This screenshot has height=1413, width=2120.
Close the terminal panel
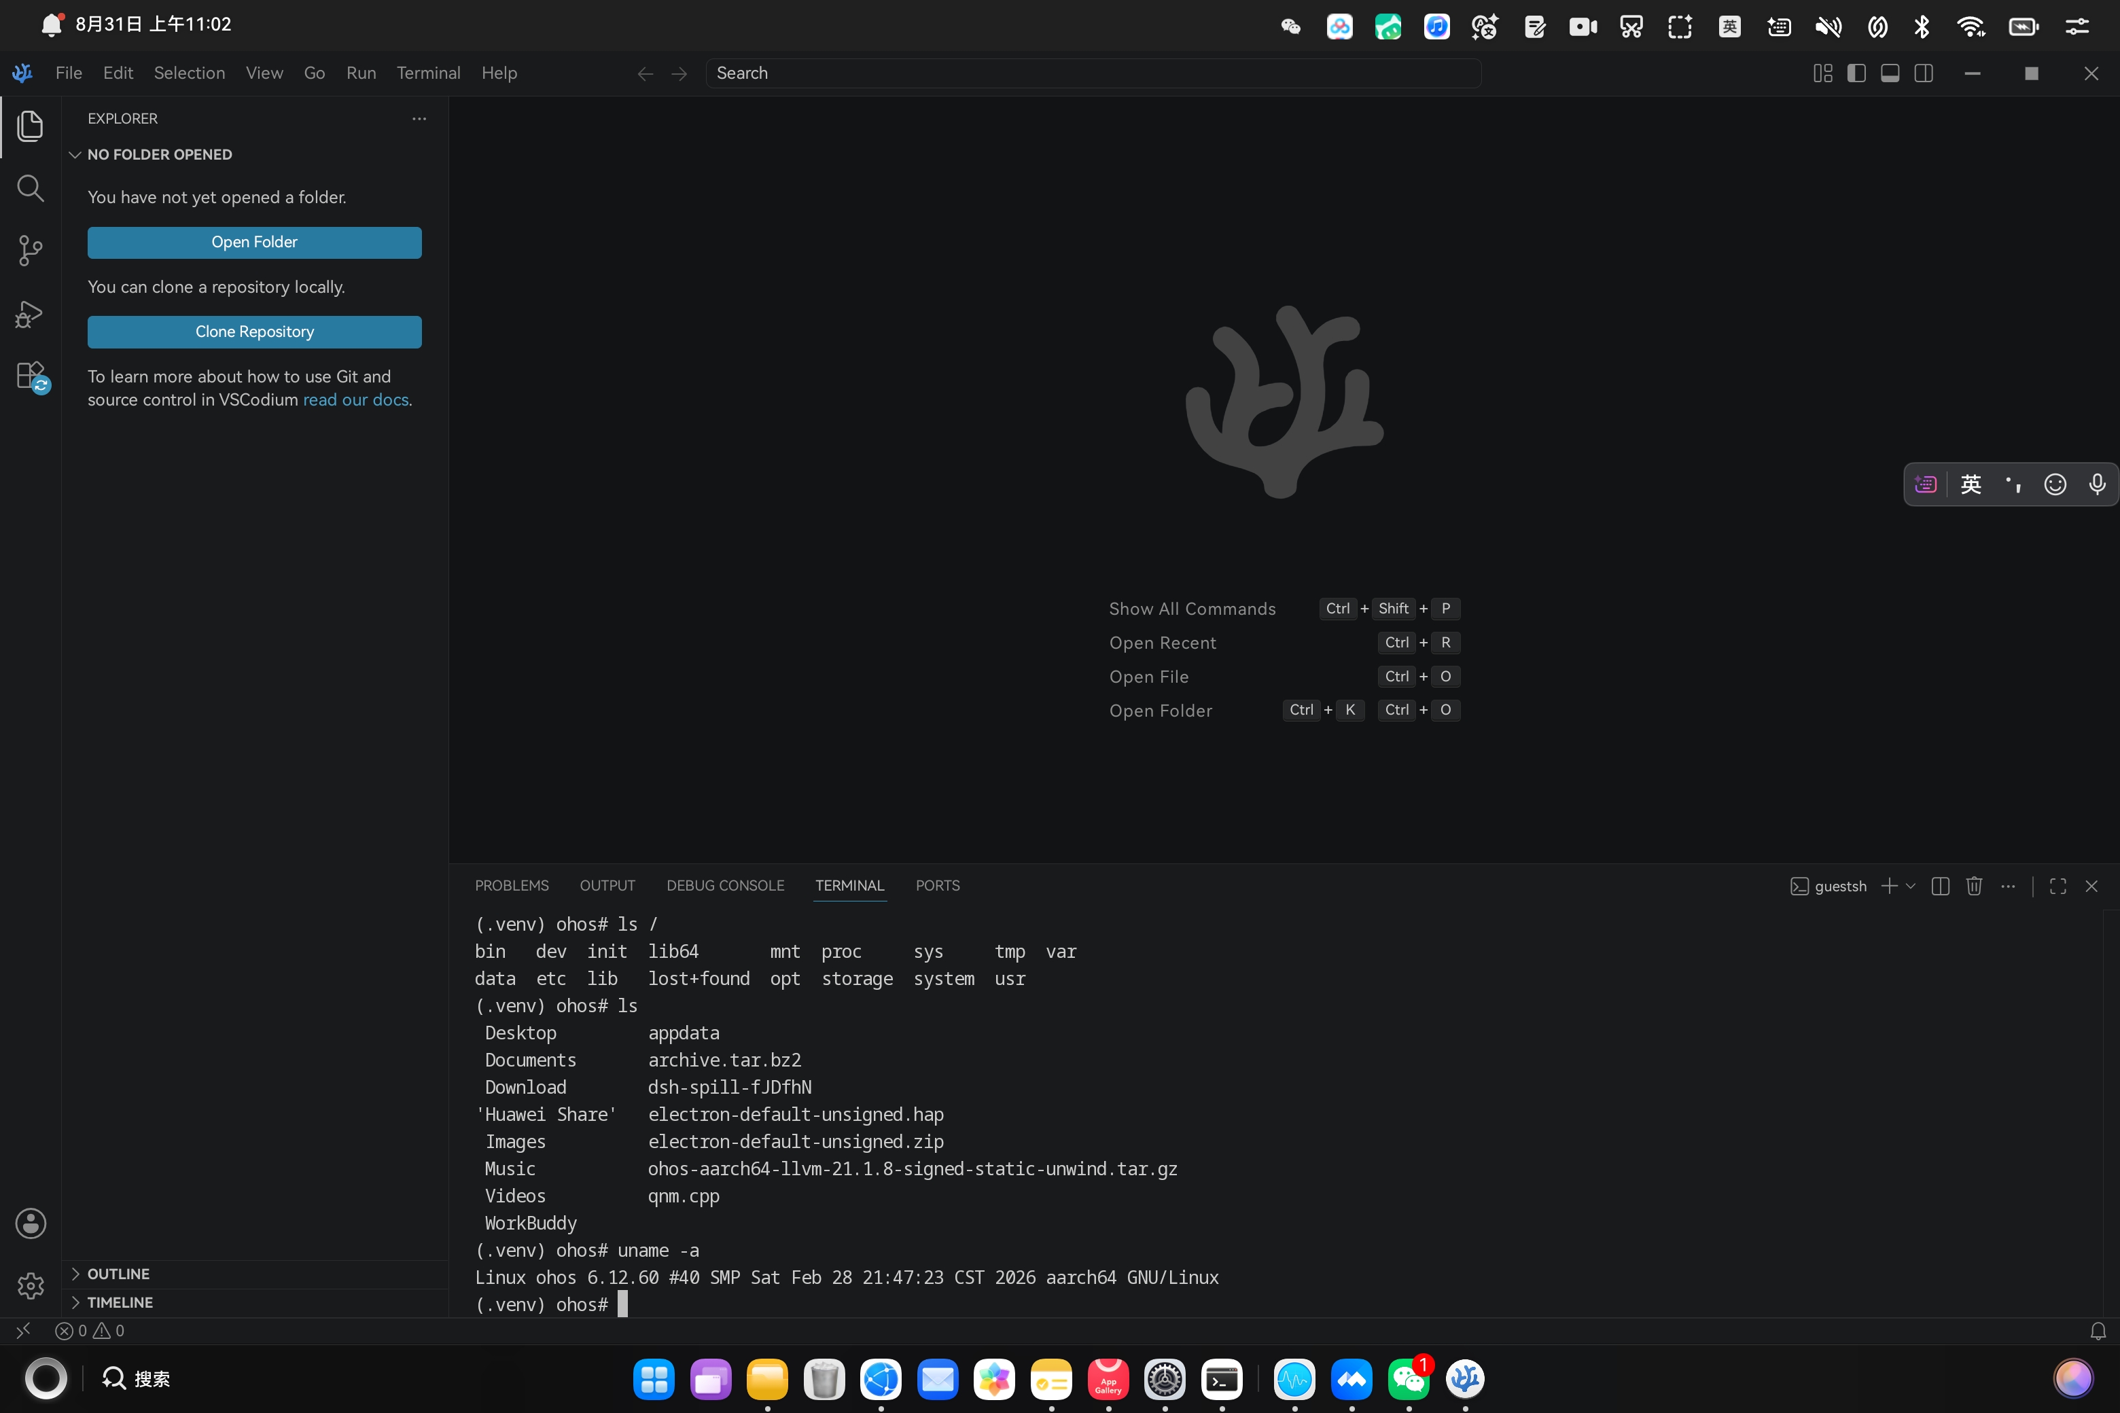pyautogui.click(x=2091, y=886)
